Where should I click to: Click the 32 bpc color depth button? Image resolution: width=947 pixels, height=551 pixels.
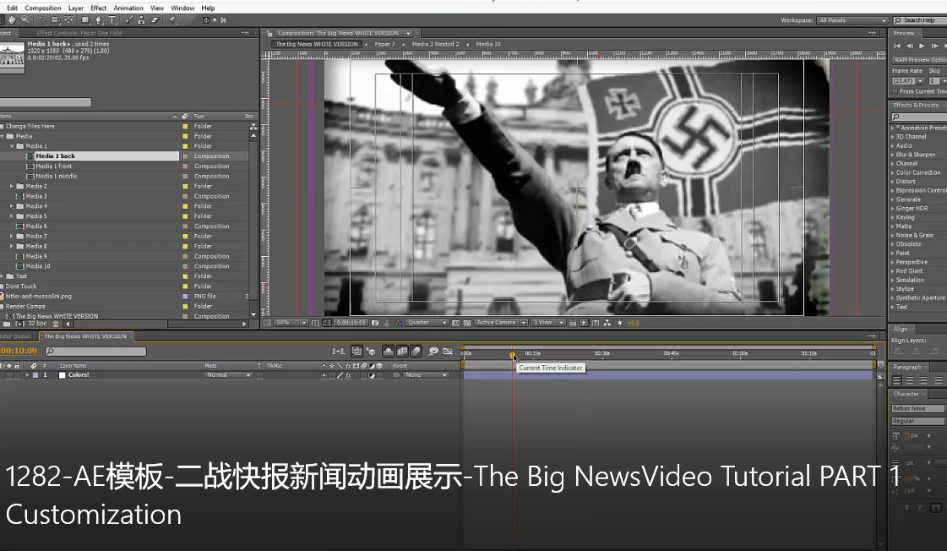pyautogui.click(x=37, y=324)
